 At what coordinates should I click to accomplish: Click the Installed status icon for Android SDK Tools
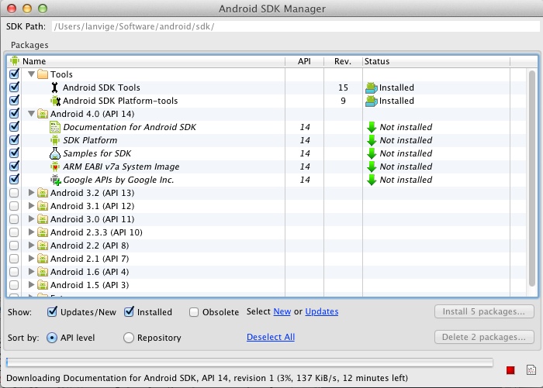pos(372,88)
